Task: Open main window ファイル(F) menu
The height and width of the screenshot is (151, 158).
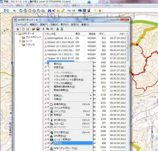Action: pyautogui.click(x=7, y=5)
